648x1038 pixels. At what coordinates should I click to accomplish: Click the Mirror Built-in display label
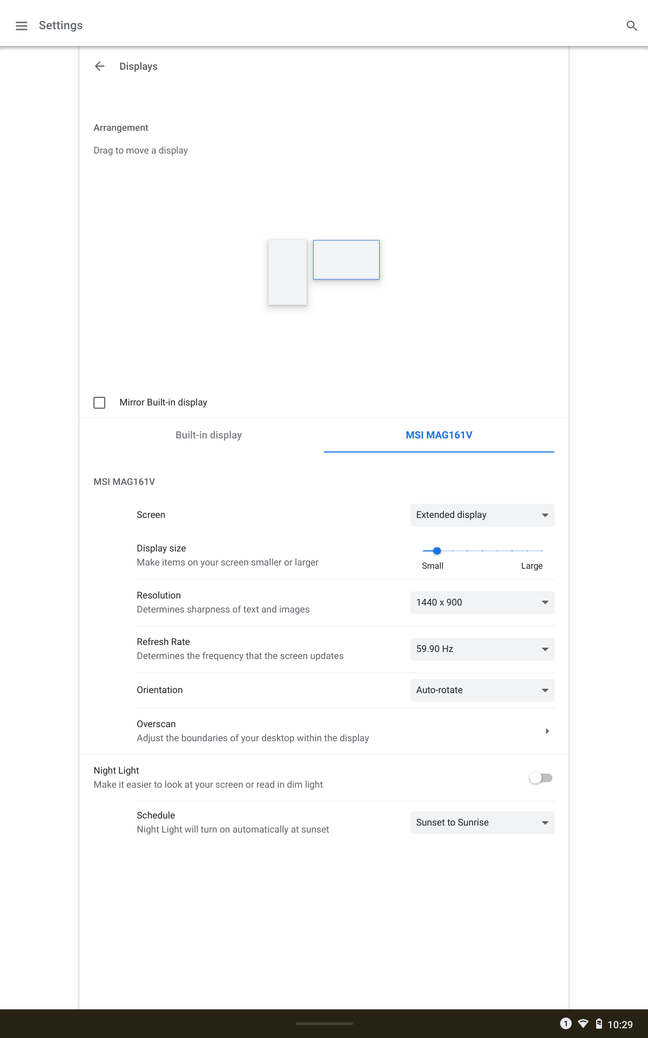(x=163, y=403)
